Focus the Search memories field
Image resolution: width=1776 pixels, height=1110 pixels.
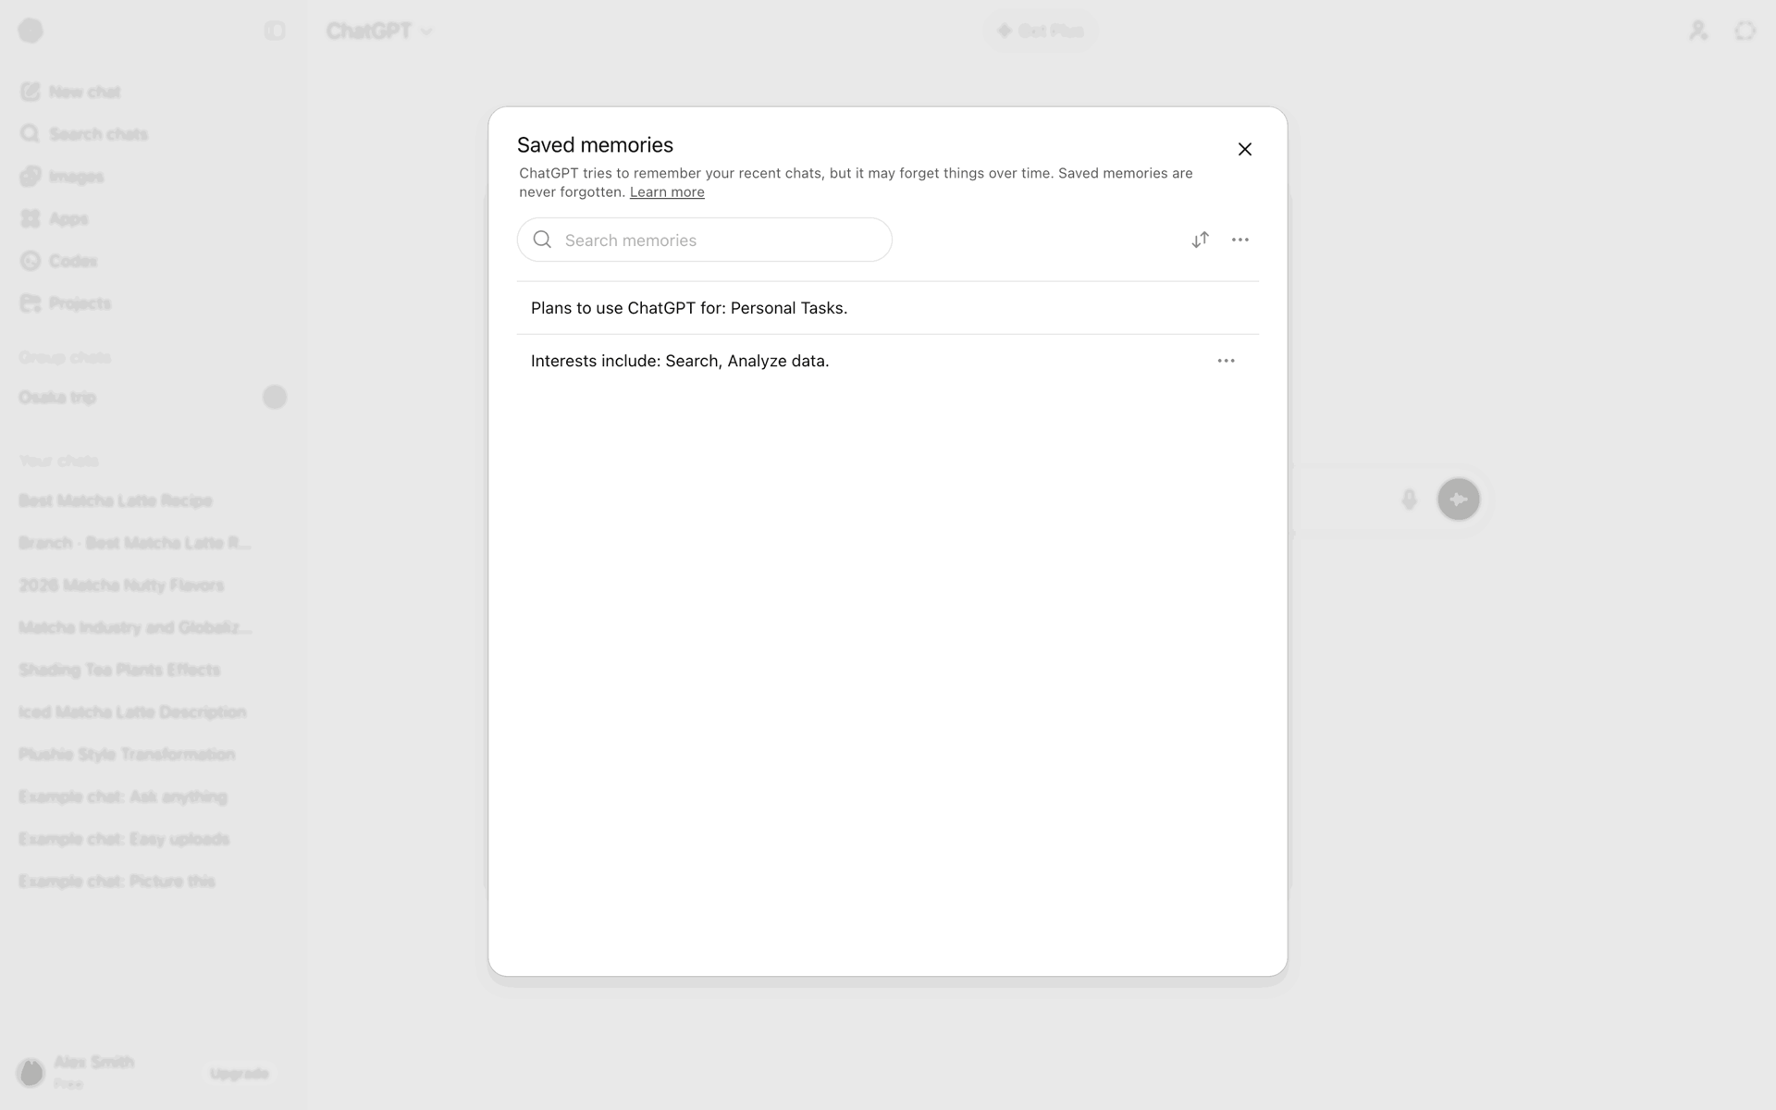[x=704, y=240]
